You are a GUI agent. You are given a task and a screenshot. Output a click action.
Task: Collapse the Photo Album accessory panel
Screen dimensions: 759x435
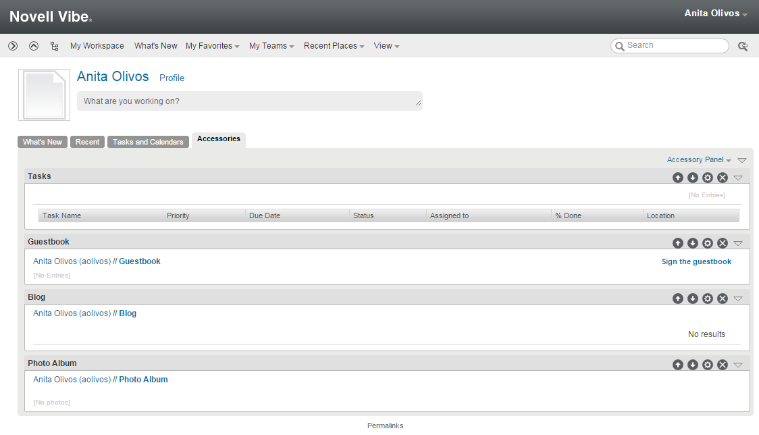[x=738, y=365]
